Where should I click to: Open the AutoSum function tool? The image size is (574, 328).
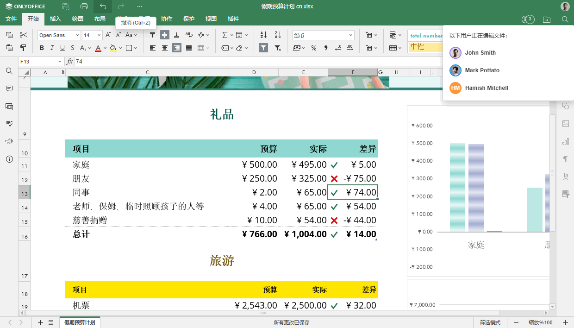tap(225, 35)
